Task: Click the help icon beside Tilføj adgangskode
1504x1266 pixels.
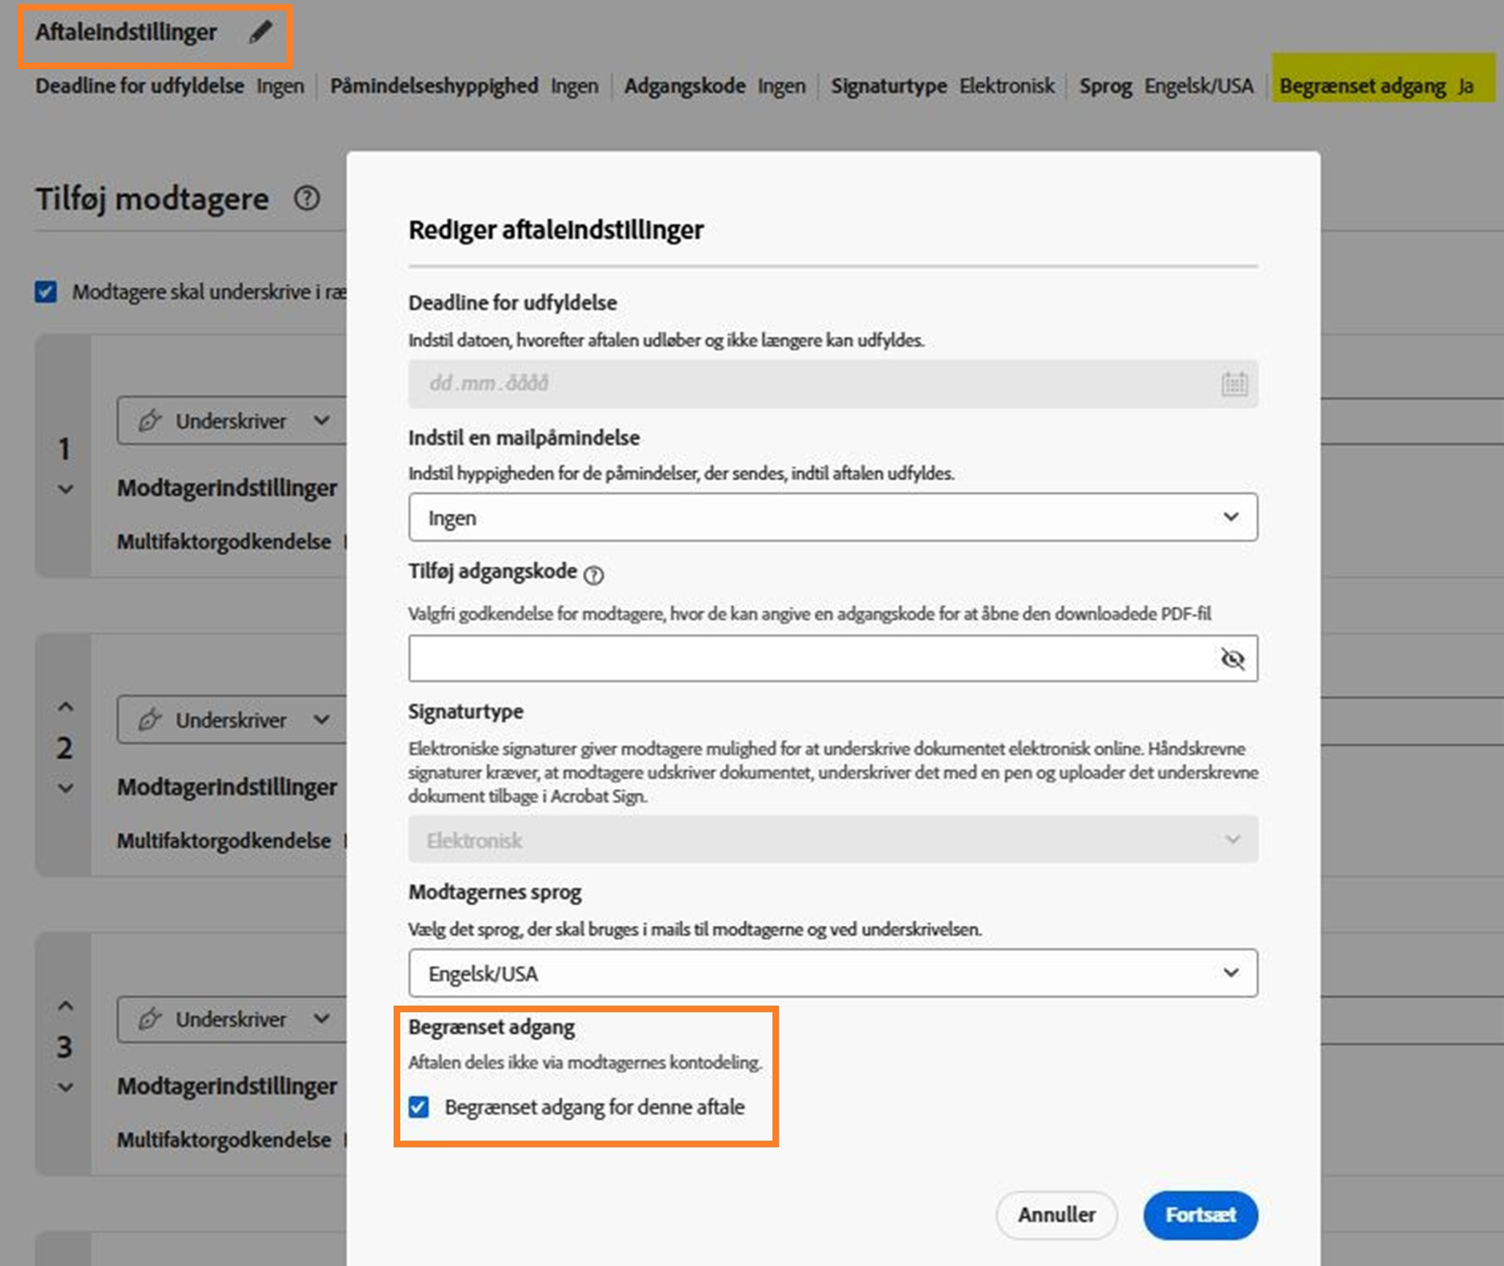Action: [593, 574]
